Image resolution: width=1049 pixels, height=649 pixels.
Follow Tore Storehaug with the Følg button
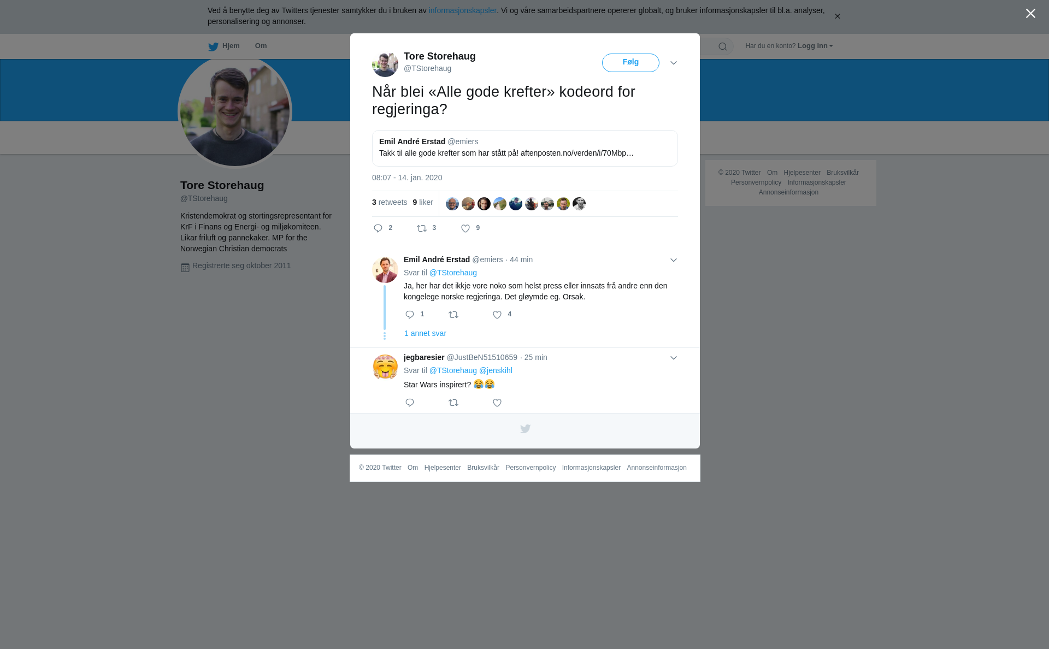[630, 63]
